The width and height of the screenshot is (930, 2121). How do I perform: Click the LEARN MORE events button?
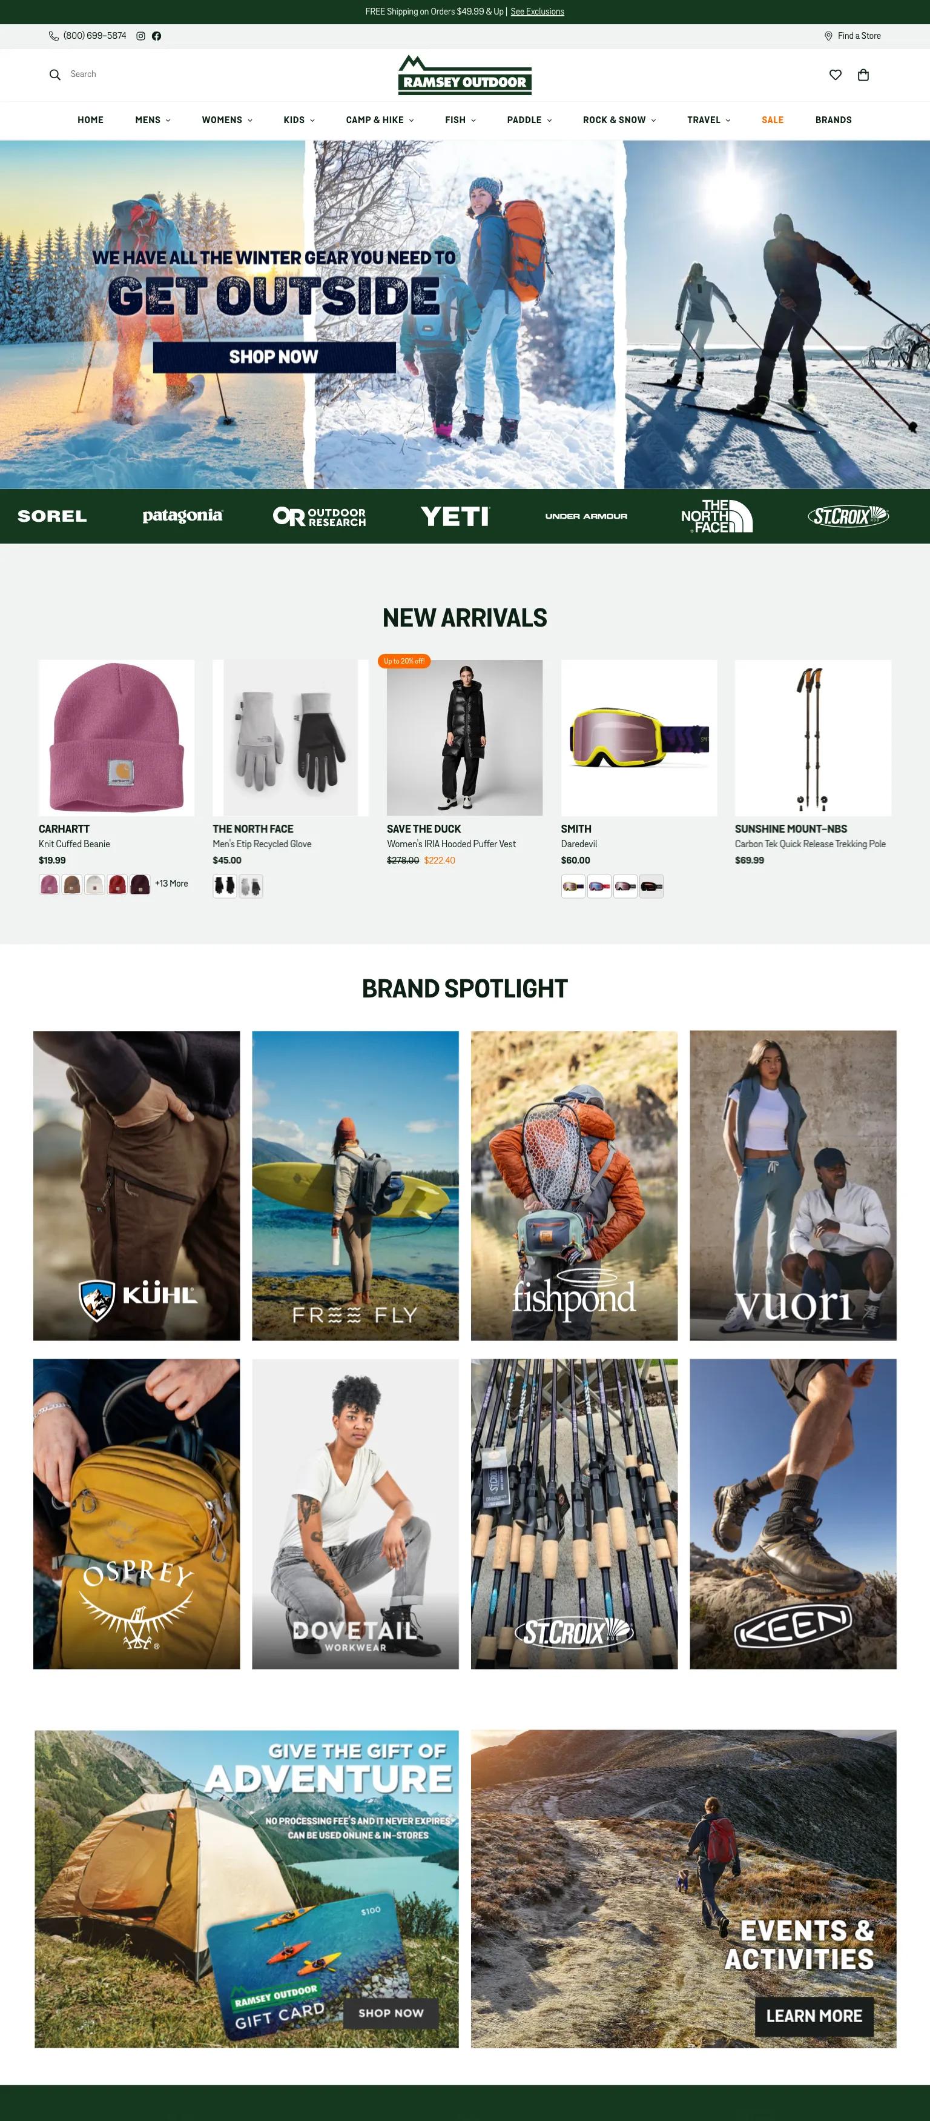814,2016
